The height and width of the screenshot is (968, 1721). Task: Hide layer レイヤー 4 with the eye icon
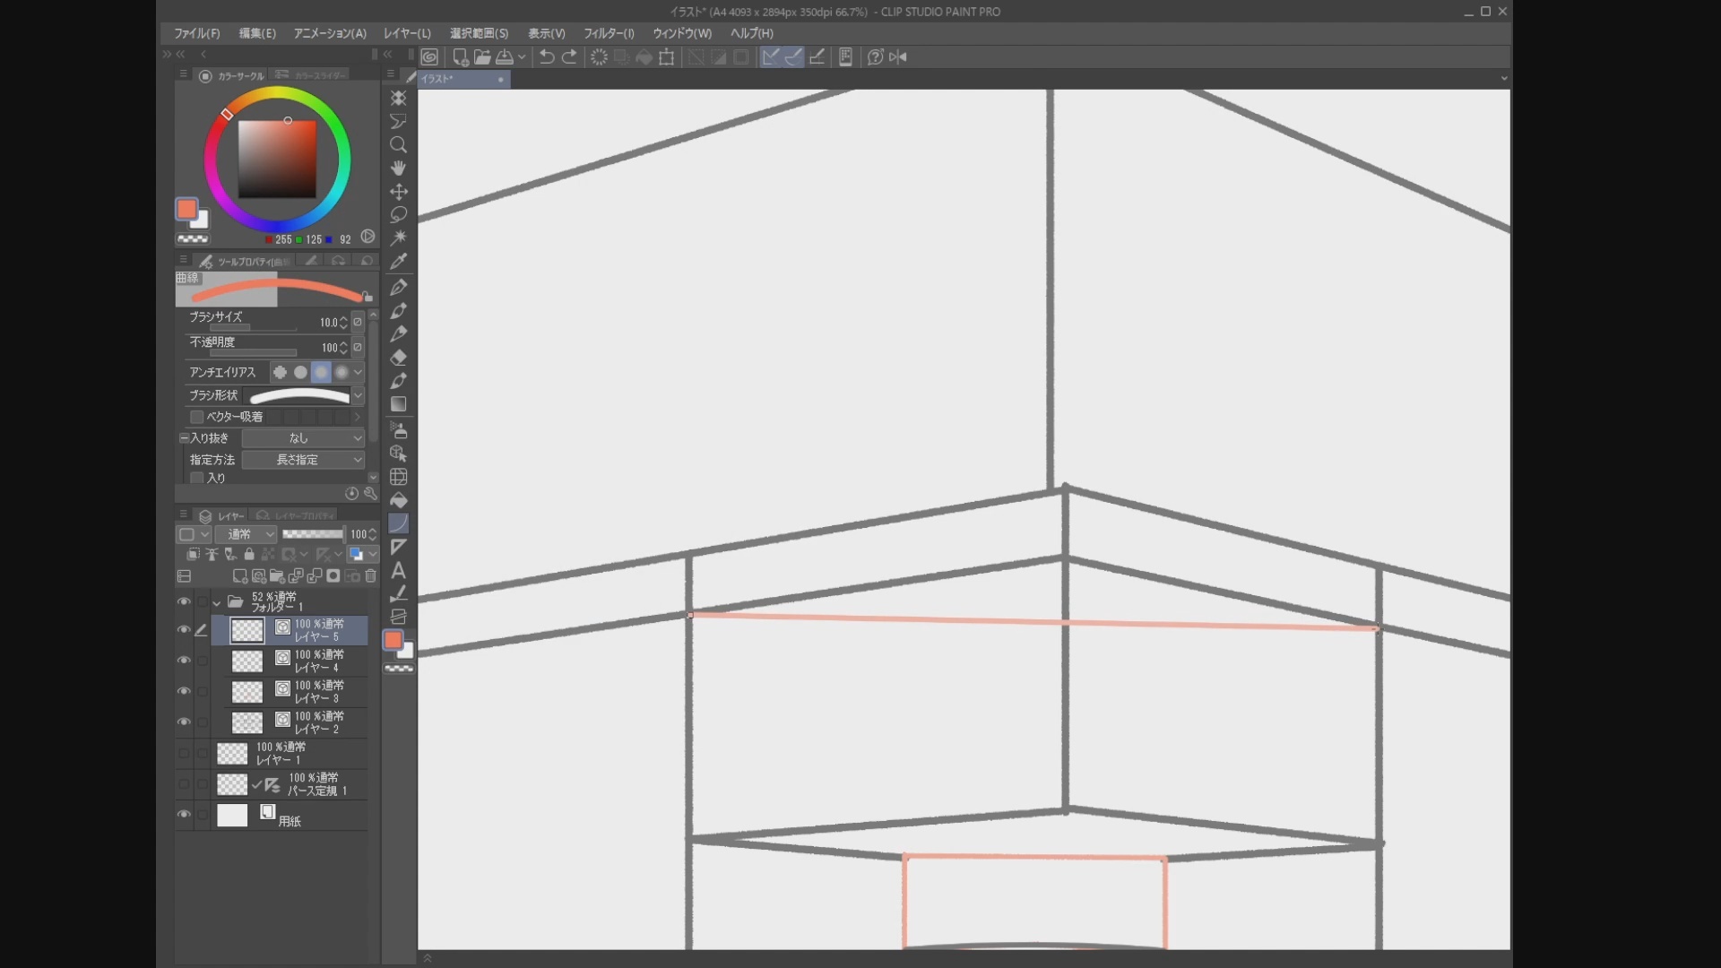pyautogui.click(x=184, y=661)
